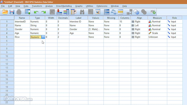Open variable type dialog for Rice
This screenshot has height=105, width=187.
pyautogui.click(x=43, y=37)
